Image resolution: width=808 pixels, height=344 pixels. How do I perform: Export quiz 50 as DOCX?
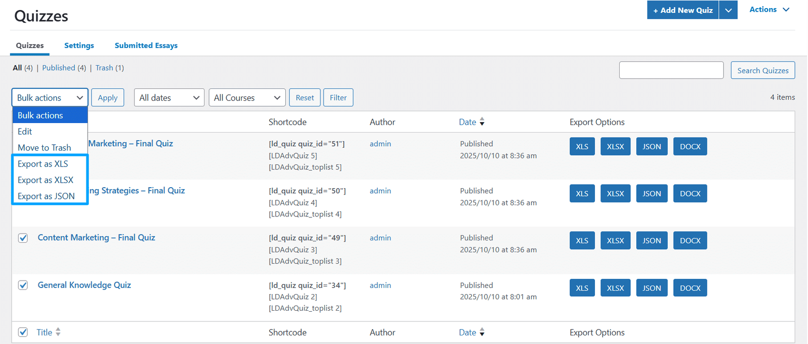pyautogui.click(x=690, y=193)
